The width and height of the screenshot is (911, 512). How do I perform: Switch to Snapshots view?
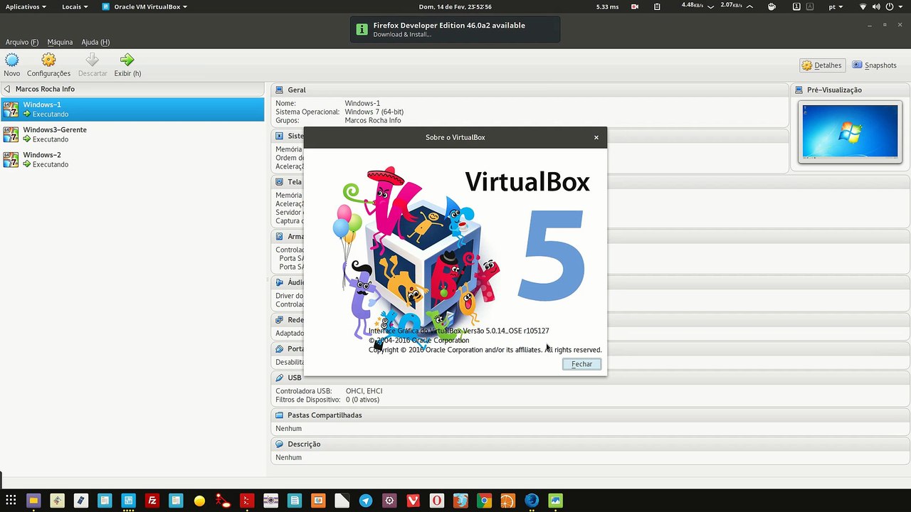click(875, 65)
